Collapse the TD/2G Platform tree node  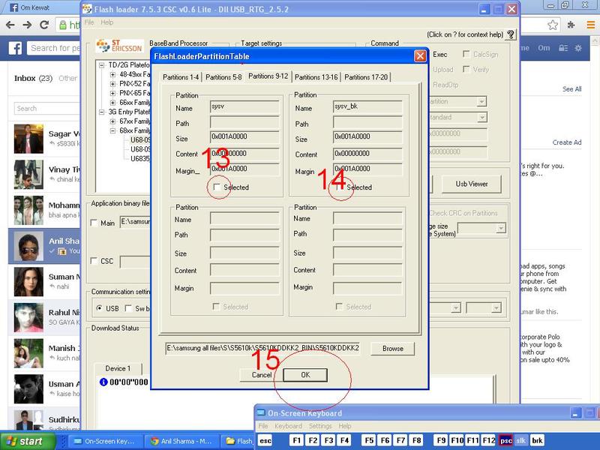pyautogui.click(x=102, y=64)
